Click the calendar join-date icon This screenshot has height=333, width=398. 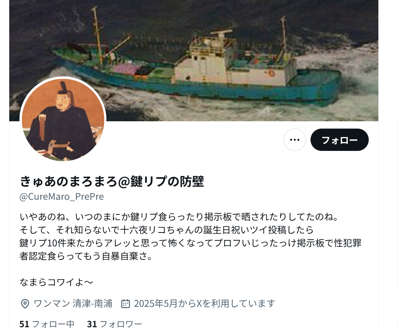[x=126, y=304]
